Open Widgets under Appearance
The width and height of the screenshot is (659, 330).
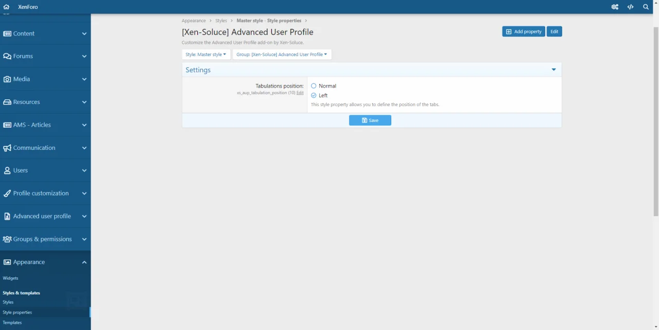coord(11,278)
